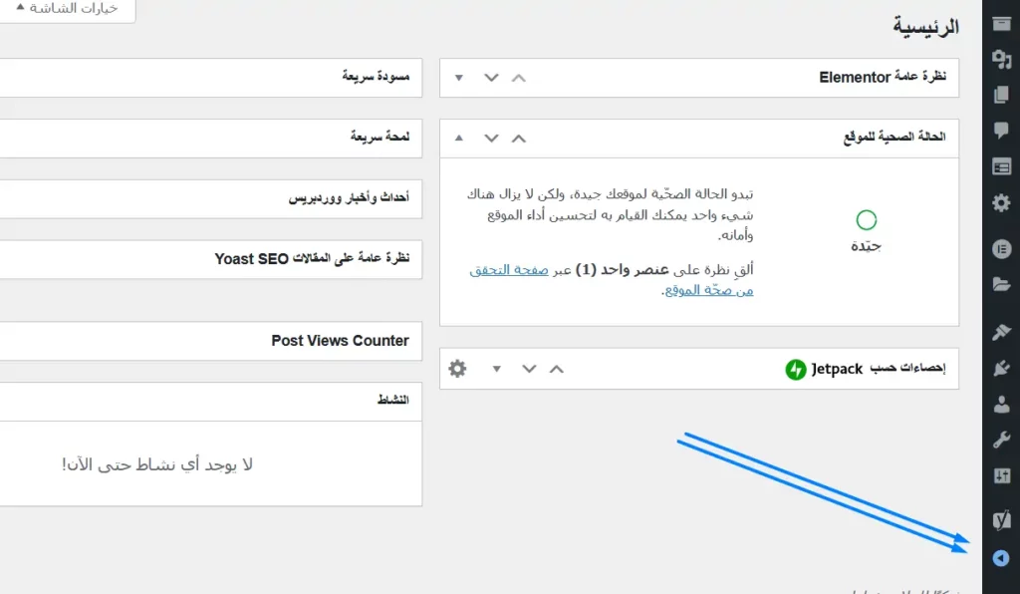Click the Jetpack green logo
1020x594 pixels.
pyautogui.click(x=795, y=369)
